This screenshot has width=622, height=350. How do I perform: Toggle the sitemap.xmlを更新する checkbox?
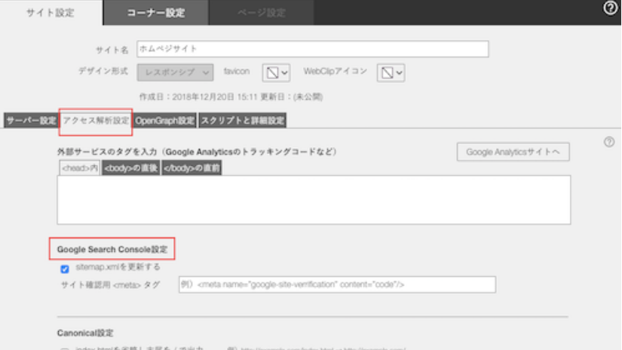tap(65, 268)
